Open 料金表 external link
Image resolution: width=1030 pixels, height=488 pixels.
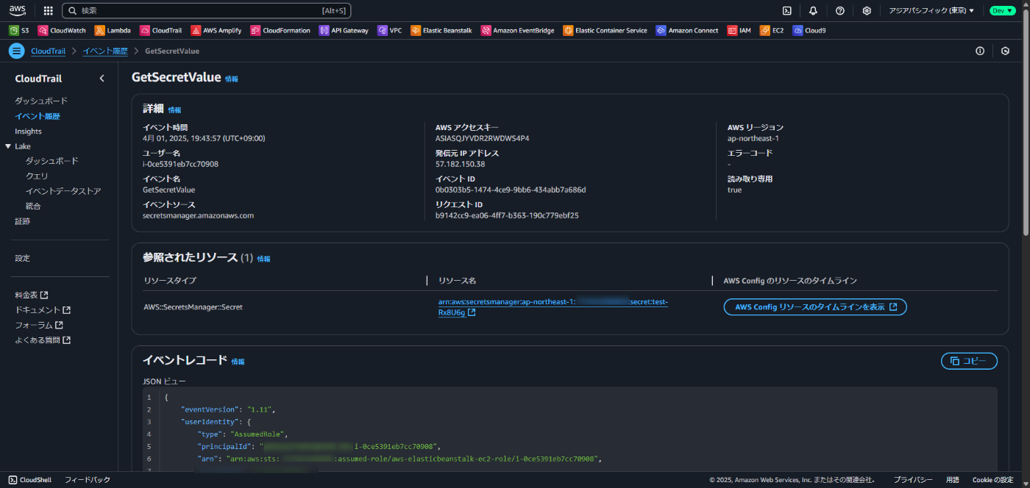tap(32, 295)
